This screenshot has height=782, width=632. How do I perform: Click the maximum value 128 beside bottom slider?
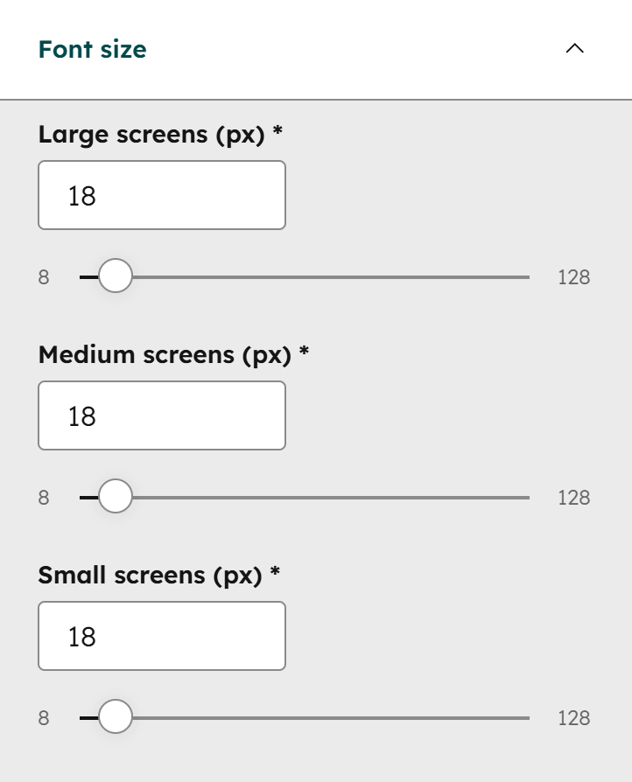pos(574,717)
